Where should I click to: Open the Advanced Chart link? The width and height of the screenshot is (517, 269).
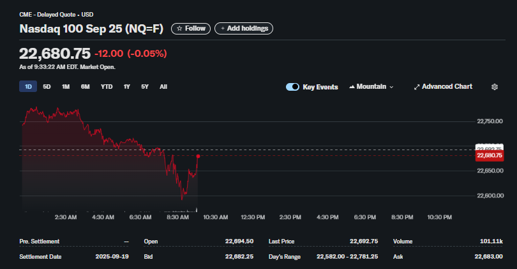[443, 86]
